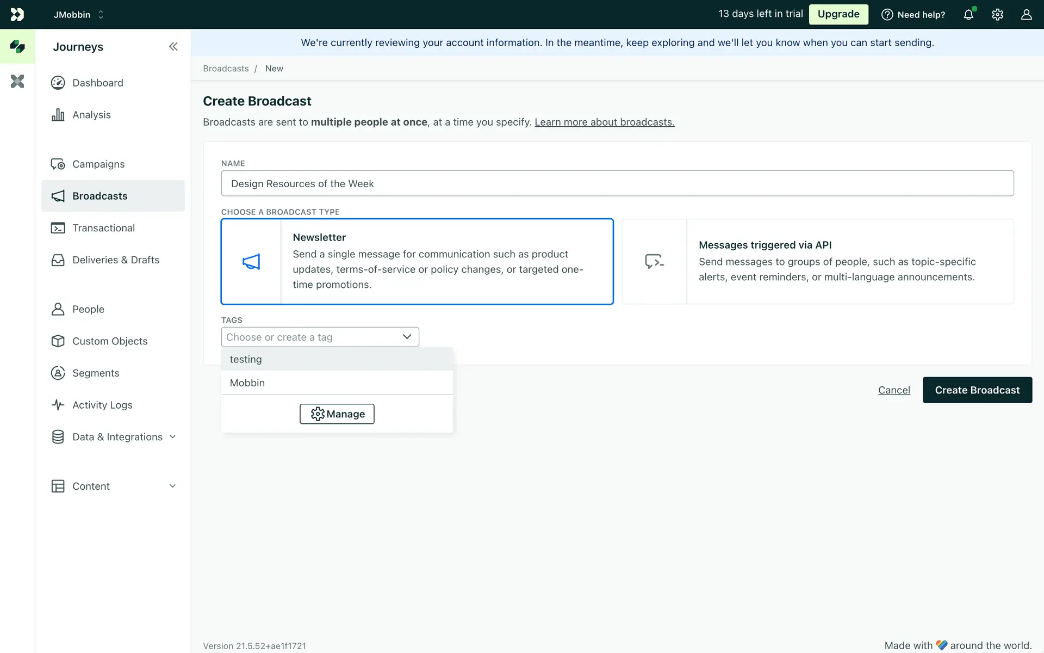
Task: Open the JMobbin workspace switcher
Action: click(x=78, y=15)
